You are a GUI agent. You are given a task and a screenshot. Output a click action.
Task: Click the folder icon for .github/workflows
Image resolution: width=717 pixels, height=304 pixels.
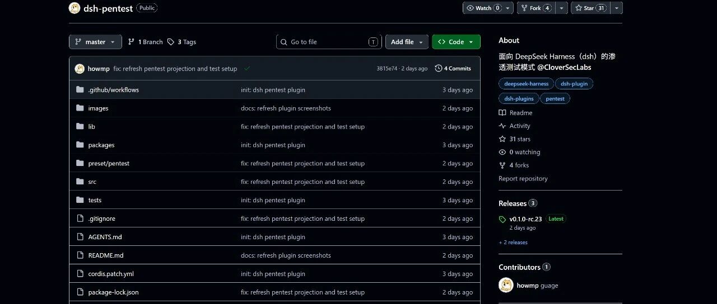pyautogui.click(x=80, y=89)
